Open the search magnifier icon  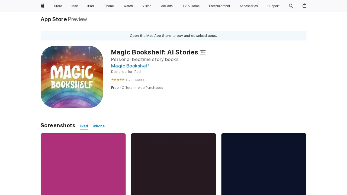coord(291,6)
